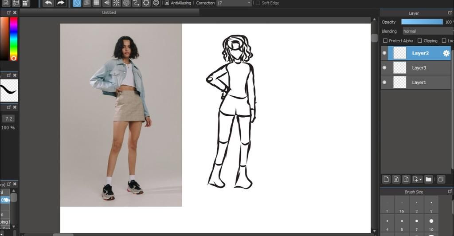Choose brush size 4 preset

click(387, 223)
